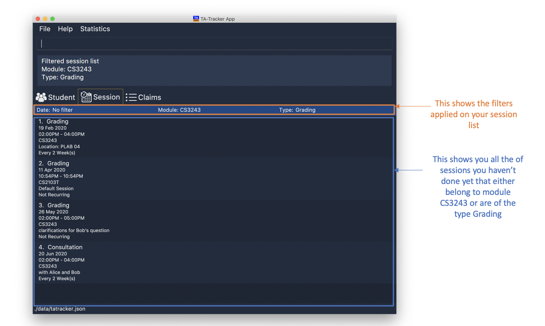Screen dimensions: 545x326
Task: Click the Session calendar clock icon
Action: pyautogui.click(x=86, y=97)
